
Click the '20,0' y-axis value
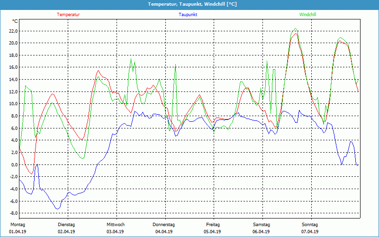pyautogui.click(x=13, y=43)
